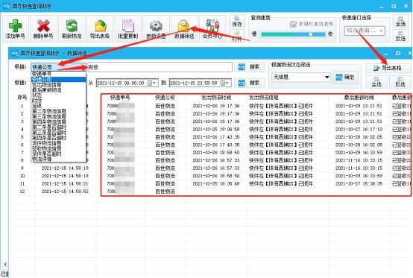Click the start date 2021-12-15 00:00:00 field
The width and height of the screenshot is (413, 278).
click(x=127, y=83)
